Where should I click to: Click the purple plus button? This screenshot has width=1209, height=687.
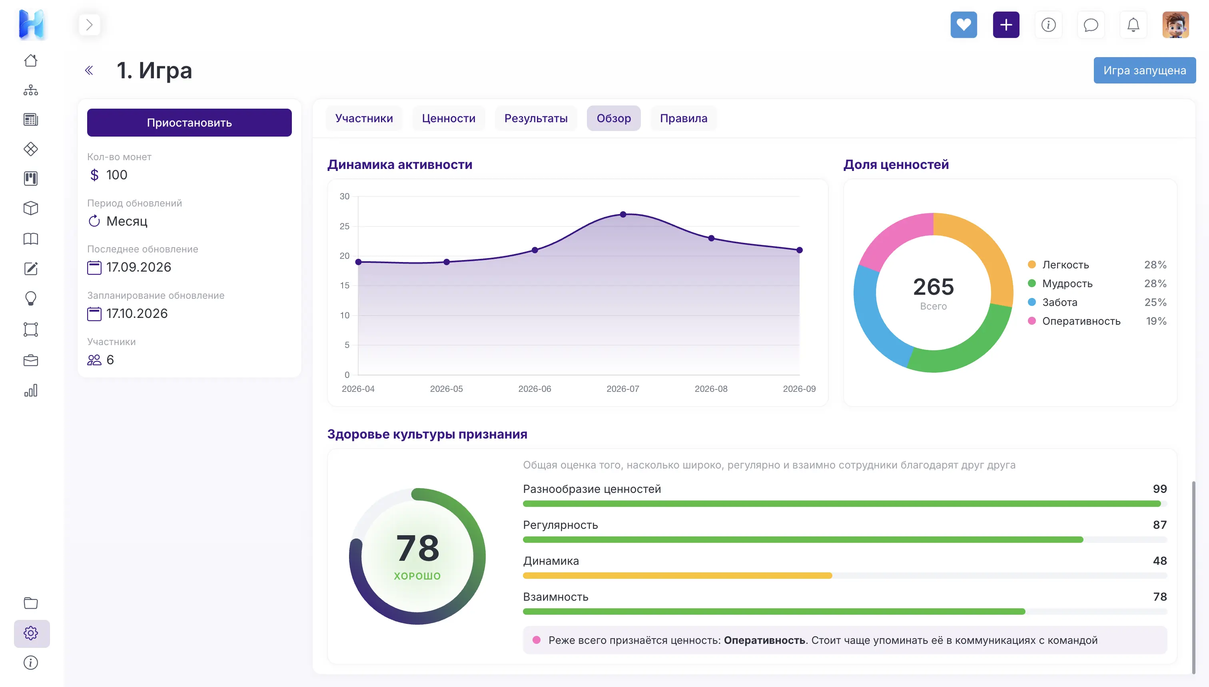(1006, 24)
